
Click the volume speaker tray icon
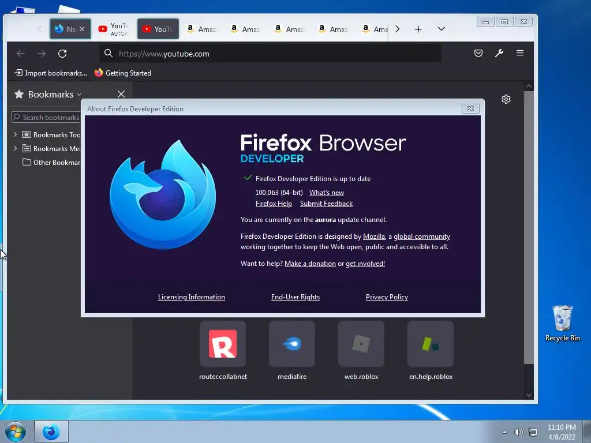519,432
